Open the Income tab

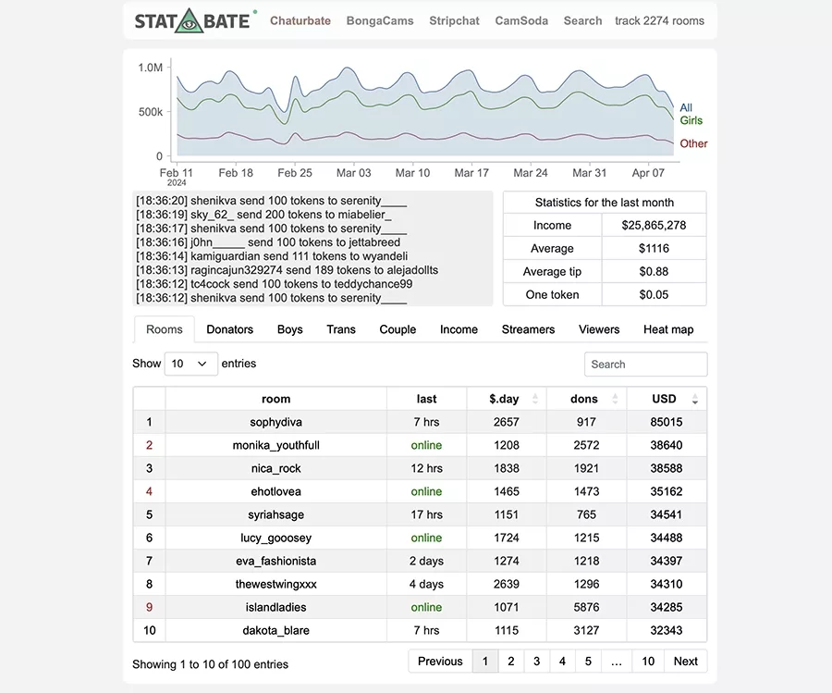point(459,329)
